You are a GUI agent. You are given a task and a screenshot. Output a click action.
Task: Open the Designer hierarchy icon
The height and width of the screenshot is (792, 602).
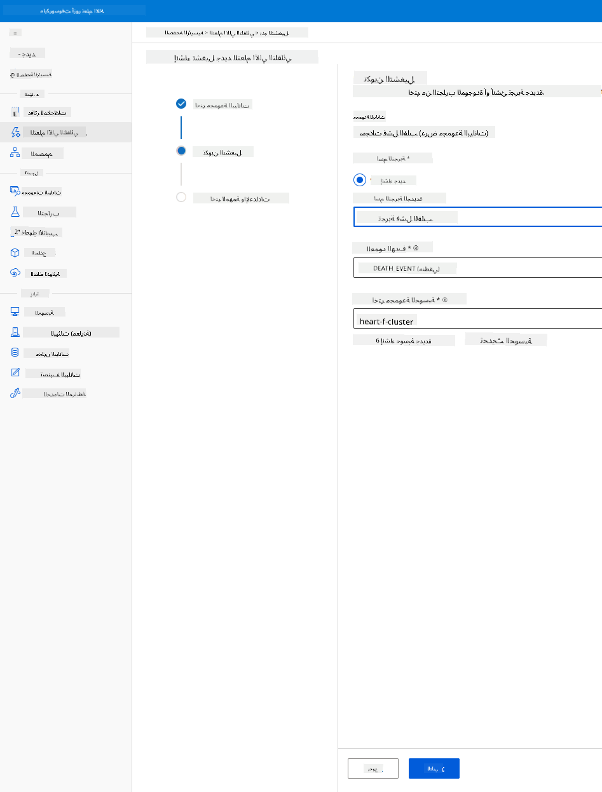coord(16,153)
